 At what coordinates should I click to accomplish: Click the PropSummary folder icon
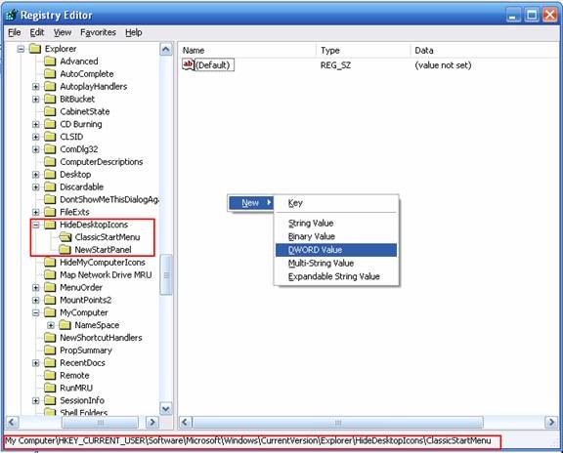pos(50,350)
